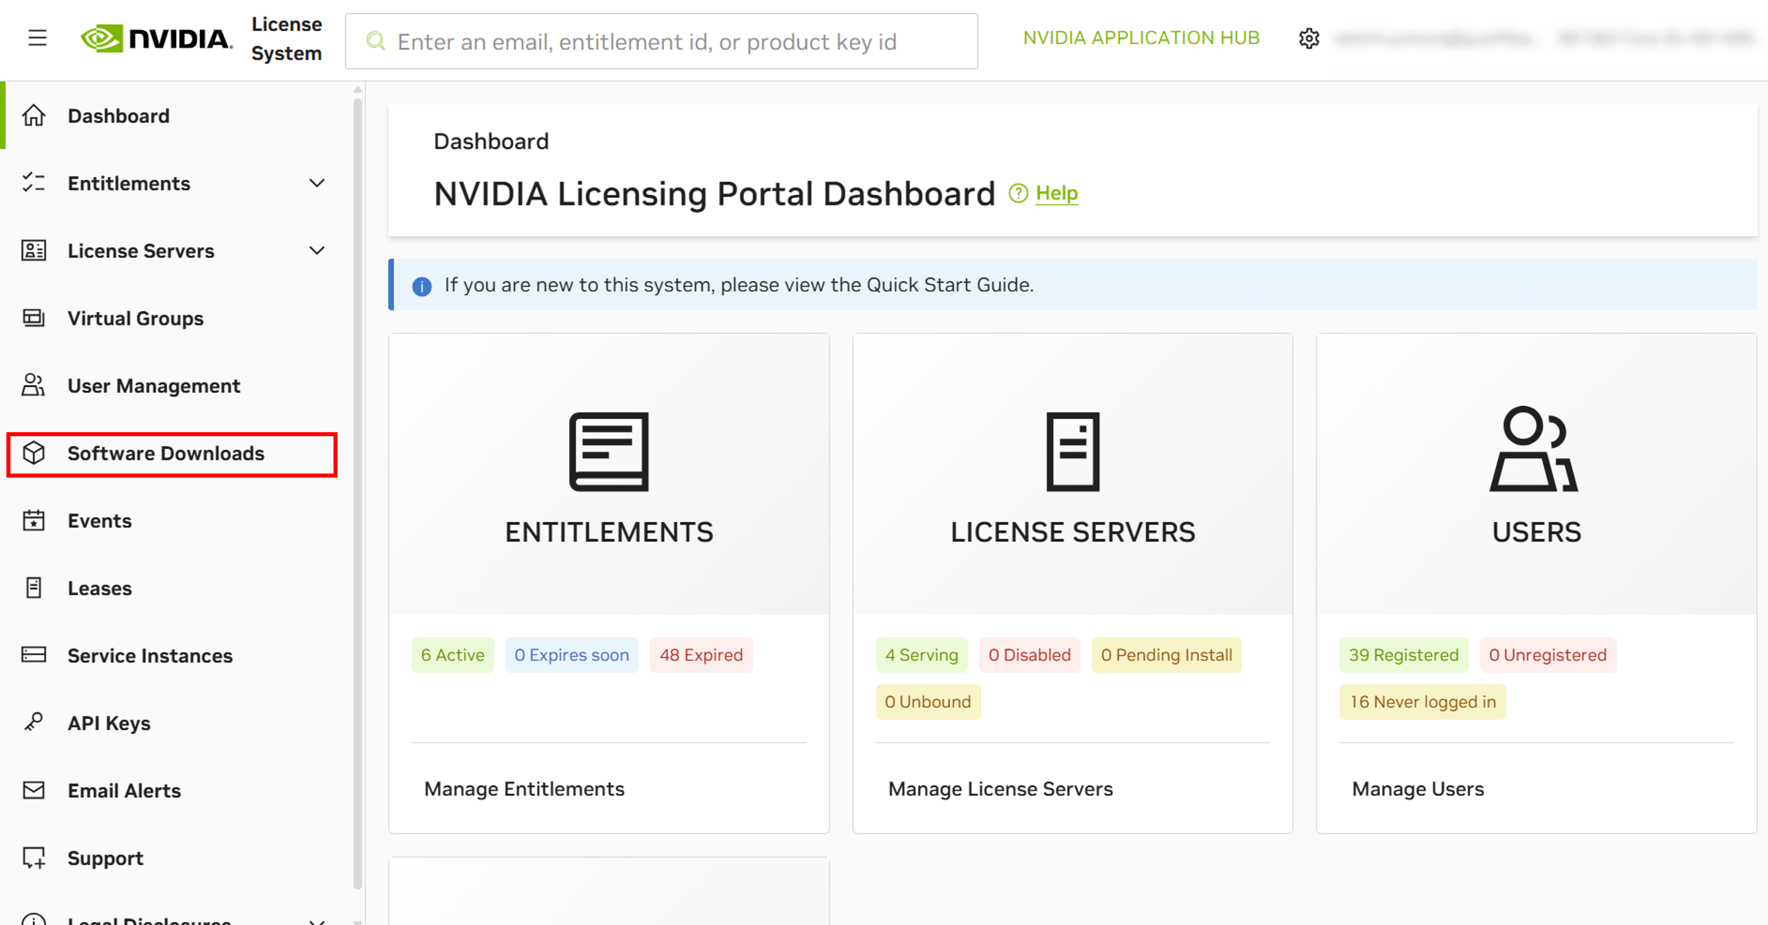This screenshot has height=925, width=1768.
Task: Click the USERS card title
Action: coord(1537,532)
